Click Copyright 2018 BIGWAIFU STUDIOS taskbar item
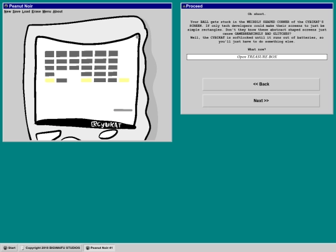Viewport: 336px width, 252px height. click(51, 248)
